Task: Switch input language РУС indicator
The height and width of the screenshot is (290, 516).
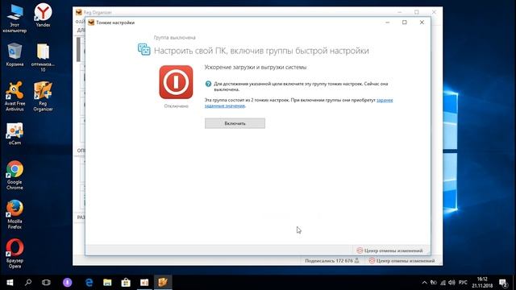Action: pos(463,283)
